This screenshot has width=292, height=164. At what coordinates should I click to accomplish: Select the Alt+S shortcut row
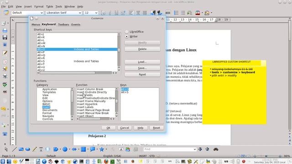pyautogui.click(x=77, y=61)
